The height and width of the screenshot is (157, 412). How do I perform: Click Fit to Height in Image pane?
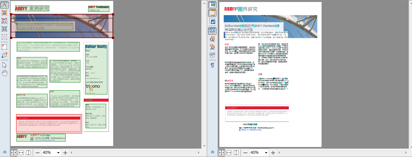click(28, 152)
